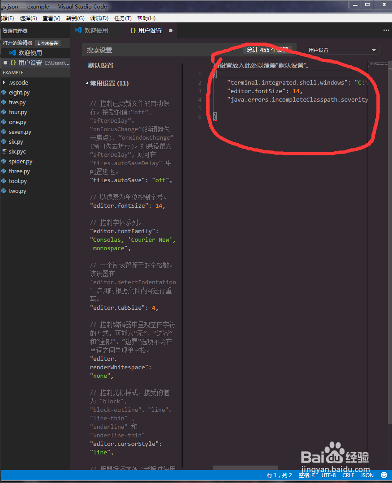Click the 1 个未保存 badge

click(47, 43)
